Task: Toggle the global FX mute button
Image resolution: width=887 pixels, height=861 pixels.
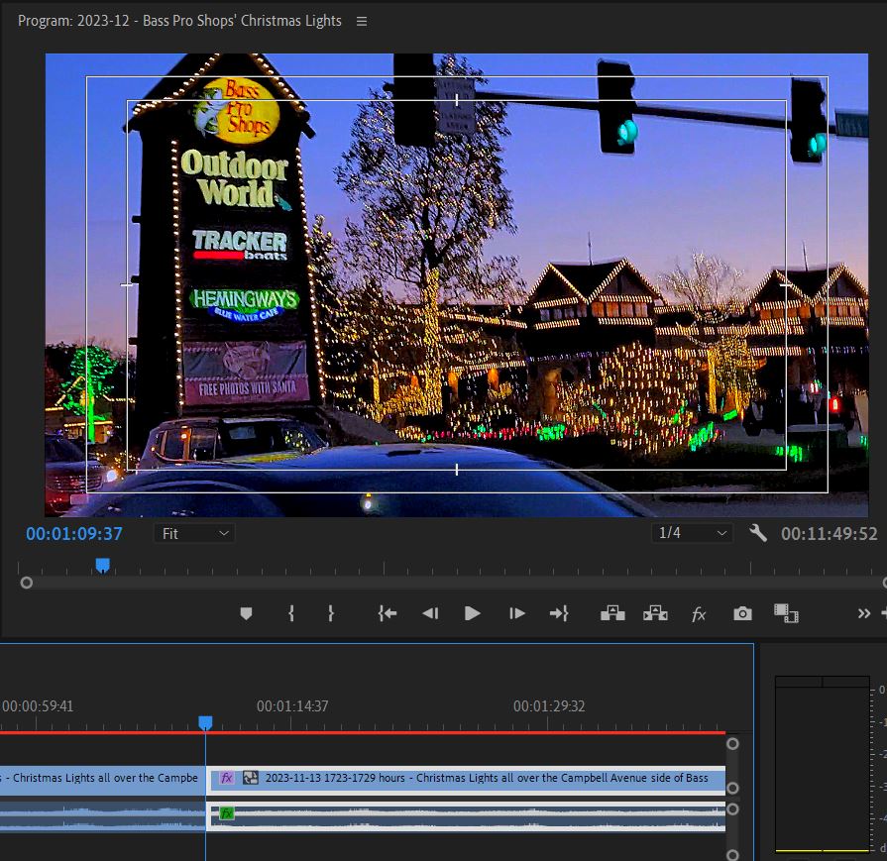Action: coord(699,613)
